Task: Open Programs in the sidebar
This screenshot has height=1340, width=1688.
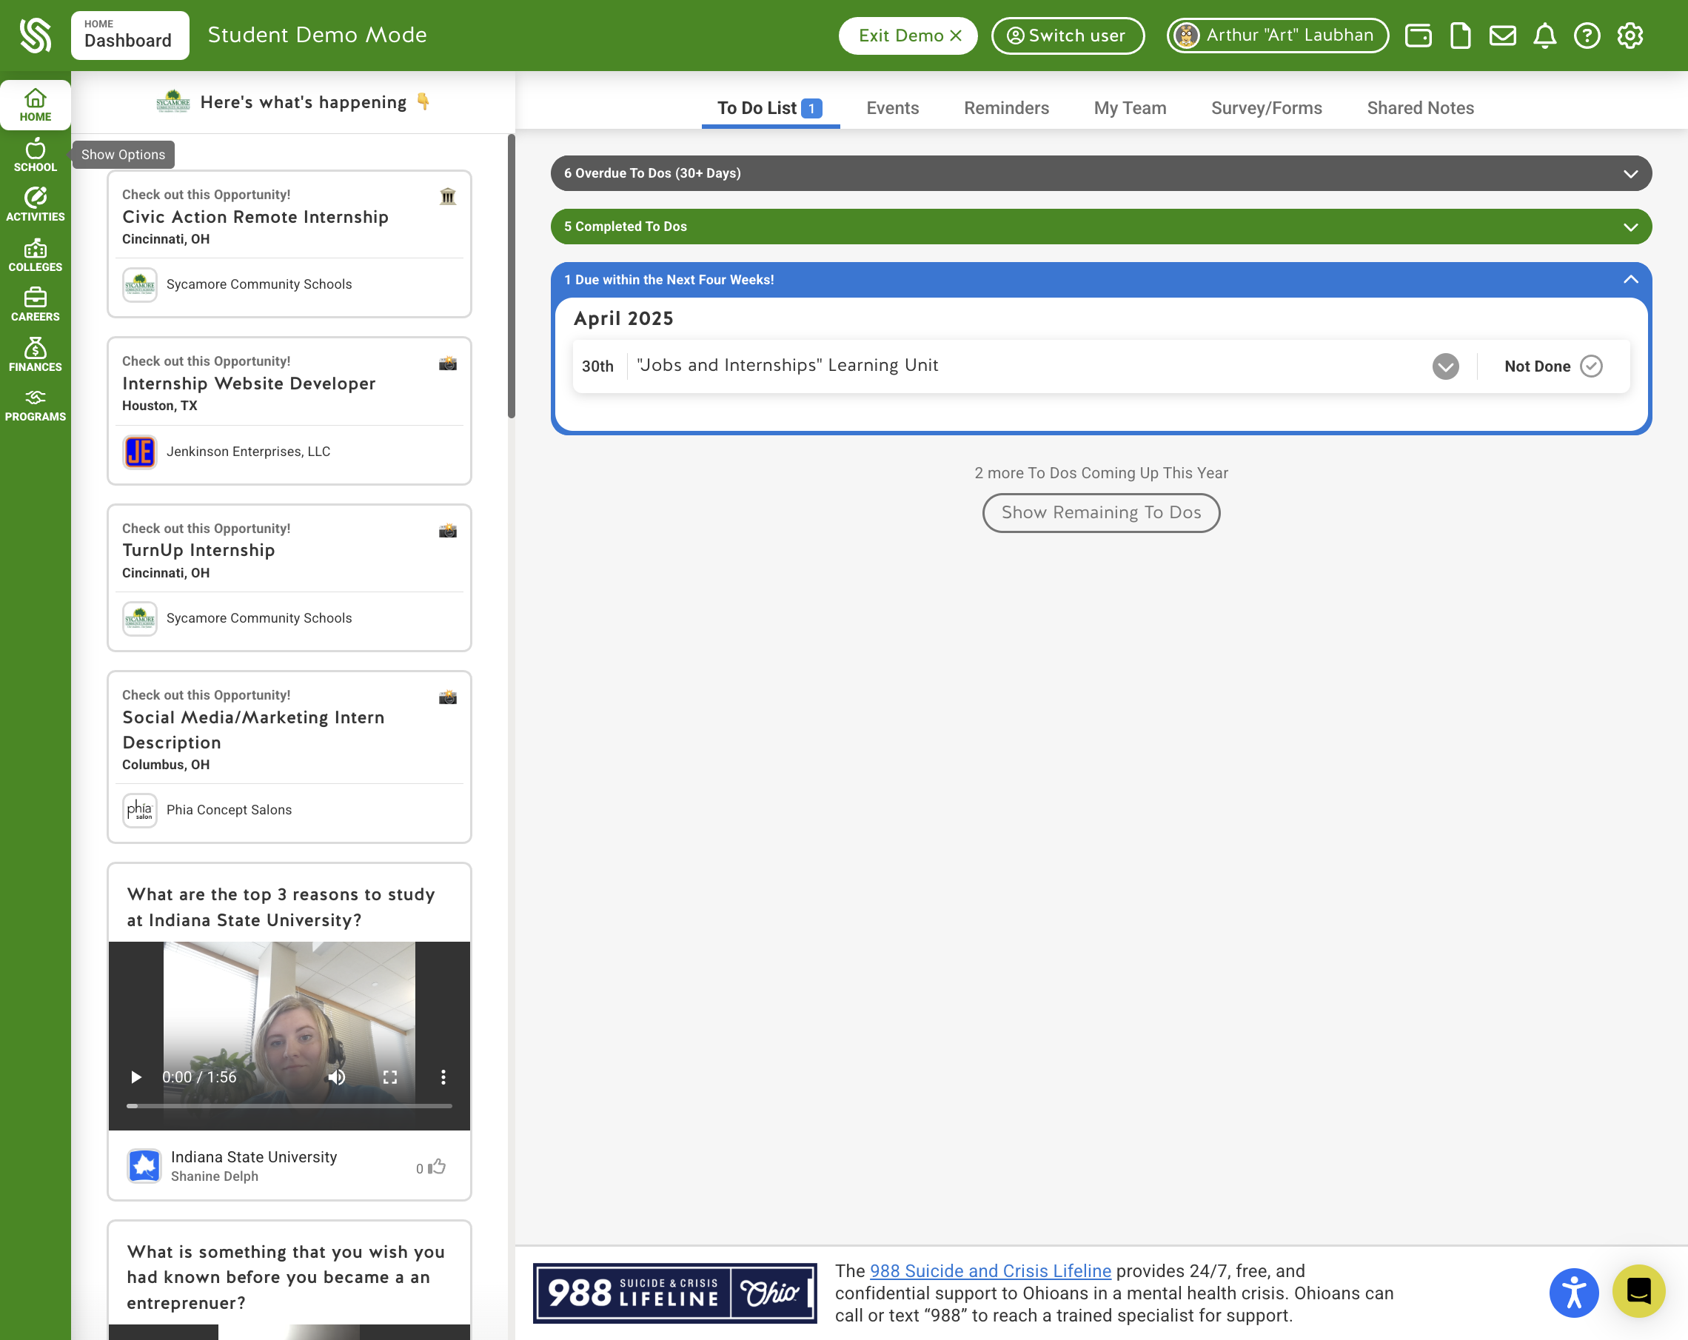Action: pos(36,406)
